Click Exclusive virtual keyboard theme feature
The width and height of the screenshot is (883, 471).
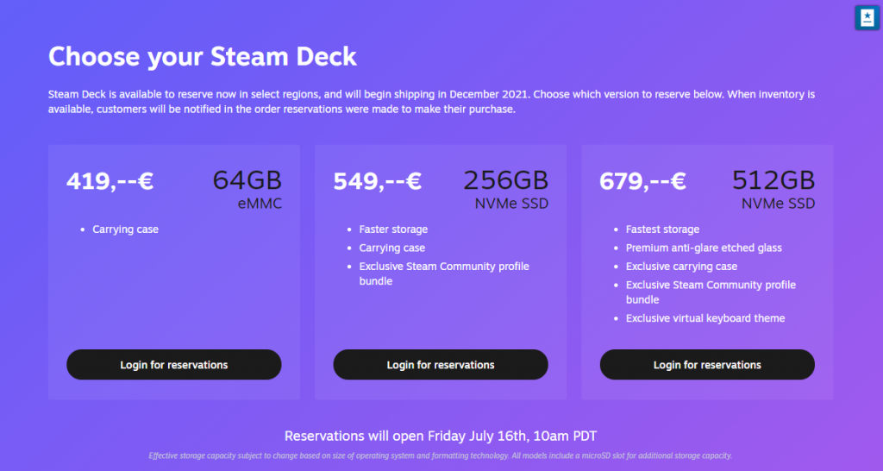[x=705, y=318]
